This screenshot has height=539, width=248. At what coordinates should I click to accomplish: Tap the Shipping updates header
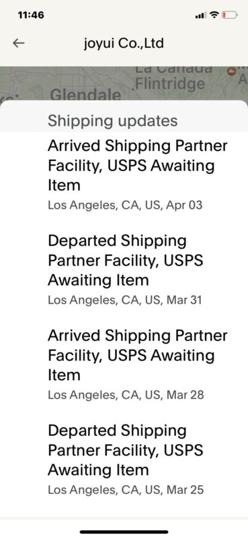112,121
